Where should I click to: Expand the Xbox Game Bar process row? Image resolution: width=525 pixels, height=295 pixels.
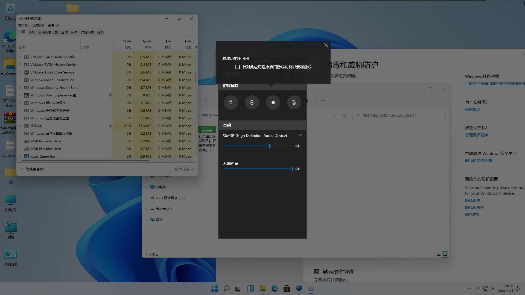coord(20,157)
